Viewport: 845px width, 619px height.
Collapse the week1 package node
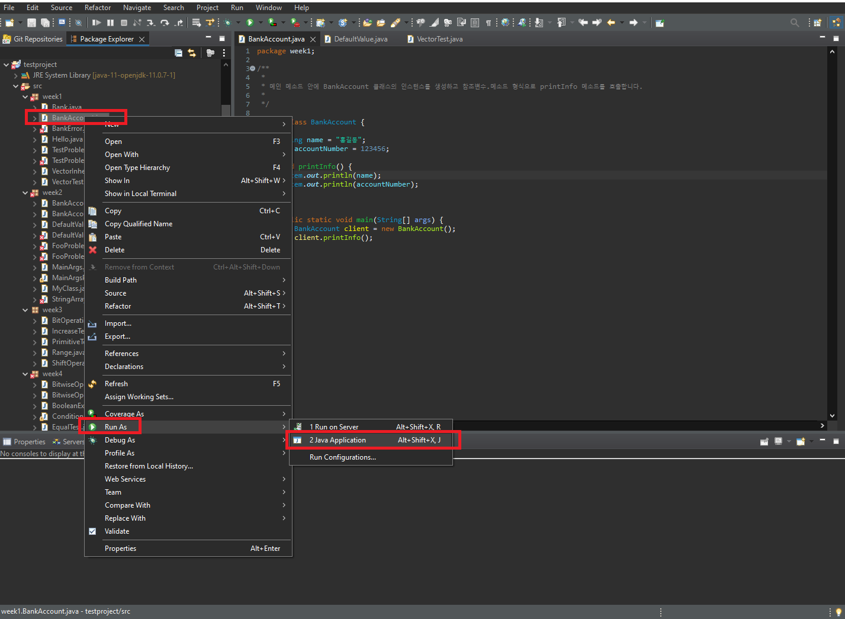point(25,97)
